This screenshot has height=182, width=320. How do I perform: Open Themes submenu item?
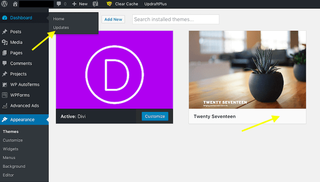11,132
